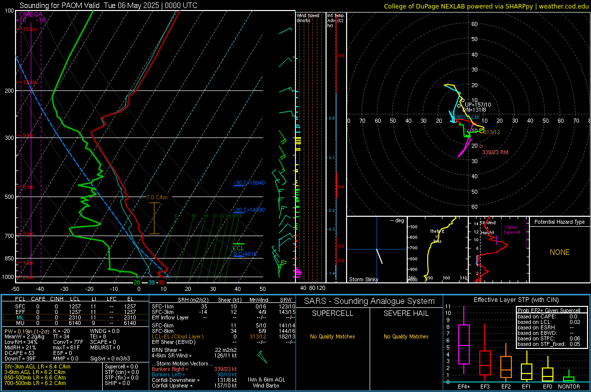Click the 'UP=157/10' hodograph label
This screenshot has height=392, width=591.
click(478, 105)
